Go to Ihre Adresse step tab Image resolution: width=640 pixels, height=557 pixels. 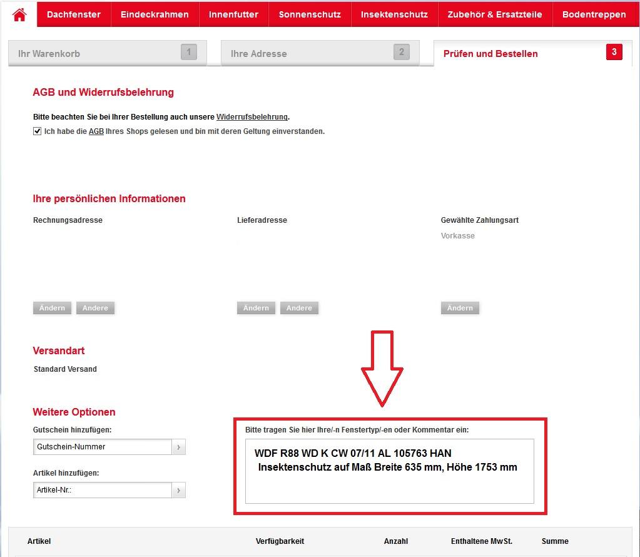[319, 54]
